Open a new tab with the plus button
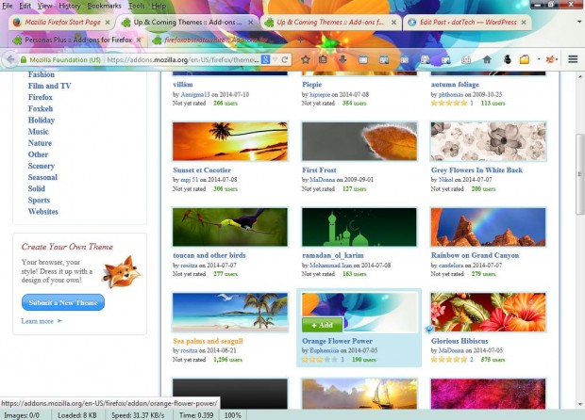Image resolution: width=585 pixels, height=420 pixels. coord(300,40)
